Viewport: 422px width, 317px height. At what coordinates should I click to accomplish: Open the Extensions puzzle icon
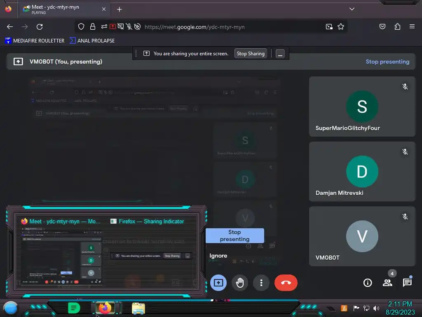pos(397,27)
